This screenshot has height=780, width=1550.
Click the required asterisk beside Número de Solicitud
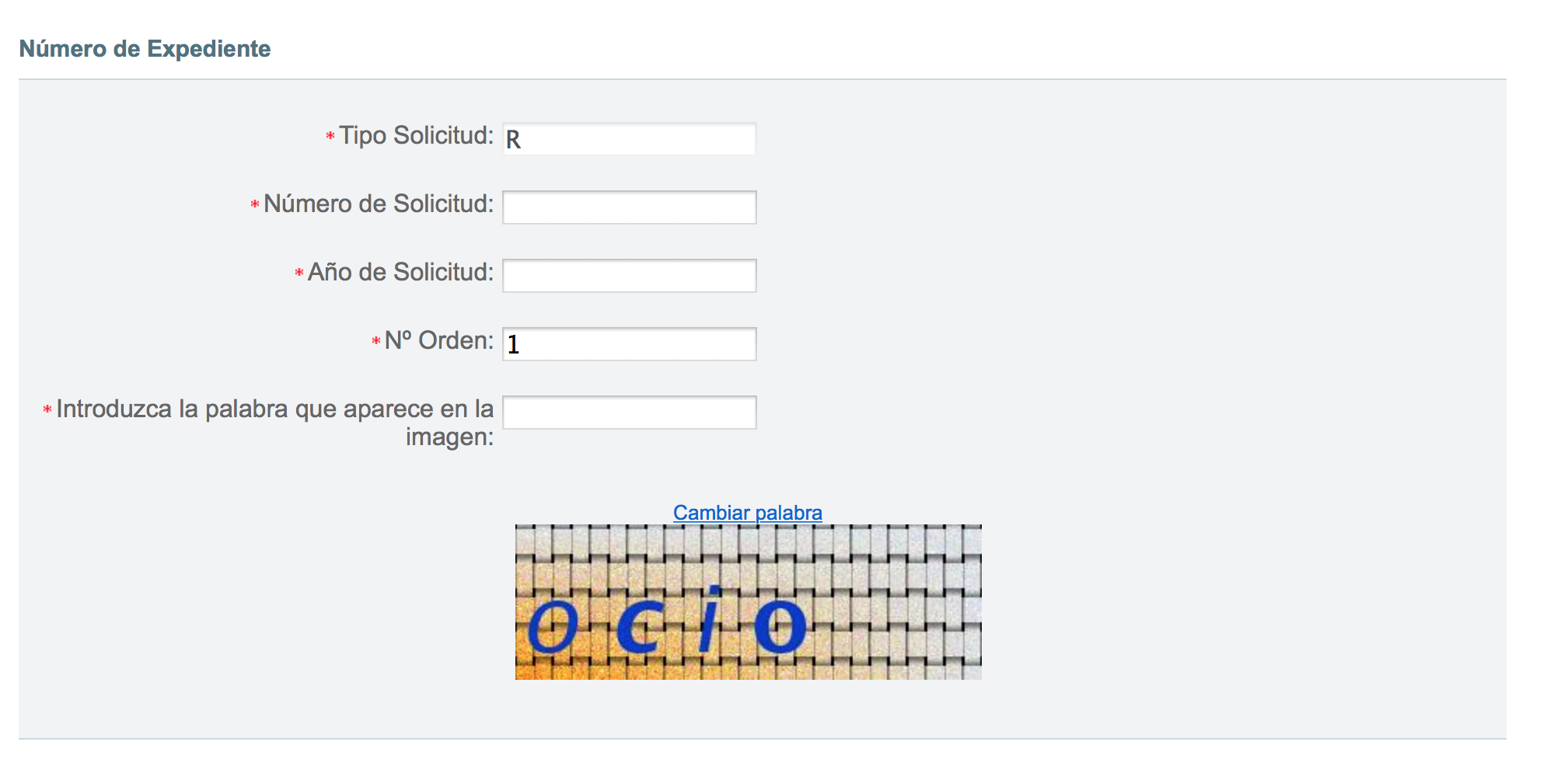[x=255, y=204]
